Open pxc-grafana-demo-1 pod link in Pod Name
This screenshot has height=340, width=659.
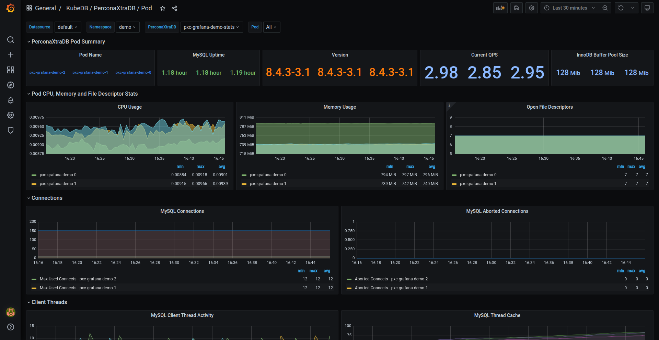(90, 72)
